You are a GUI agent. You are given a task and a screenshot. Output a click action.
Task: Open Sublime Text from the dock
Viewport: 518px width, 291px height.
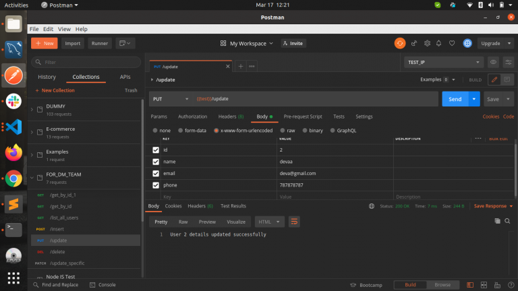point(13,204)
